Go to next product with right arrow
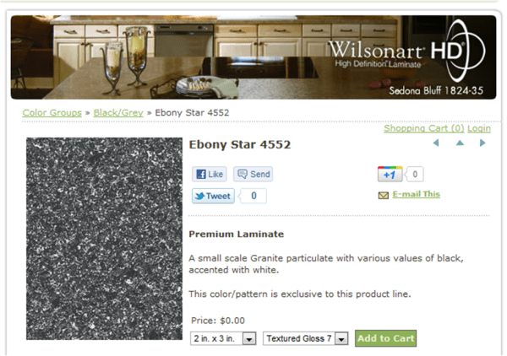This screenshot has width=507, height=356. click(x=482, y=143)
